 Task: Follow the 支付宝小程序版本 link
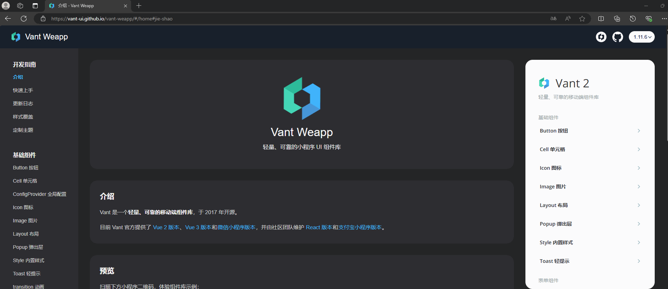tap(360, 227)
